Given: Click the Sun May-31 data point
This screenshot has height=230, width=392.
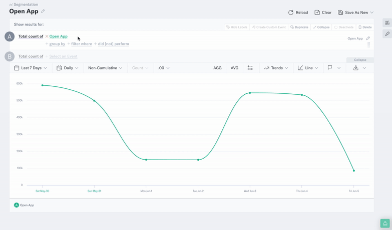Looking at the screenshot, I should point(94,101).
